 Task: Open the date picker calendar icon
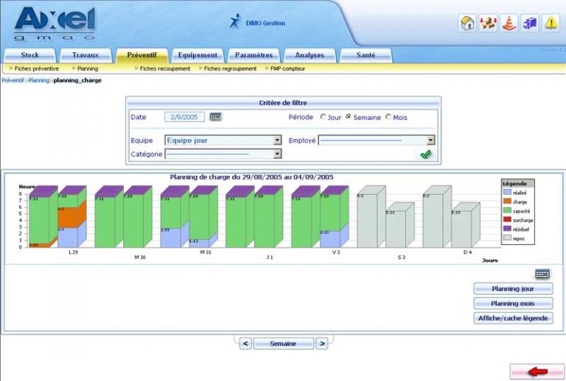pyautogui.click(x=215, y=117)
